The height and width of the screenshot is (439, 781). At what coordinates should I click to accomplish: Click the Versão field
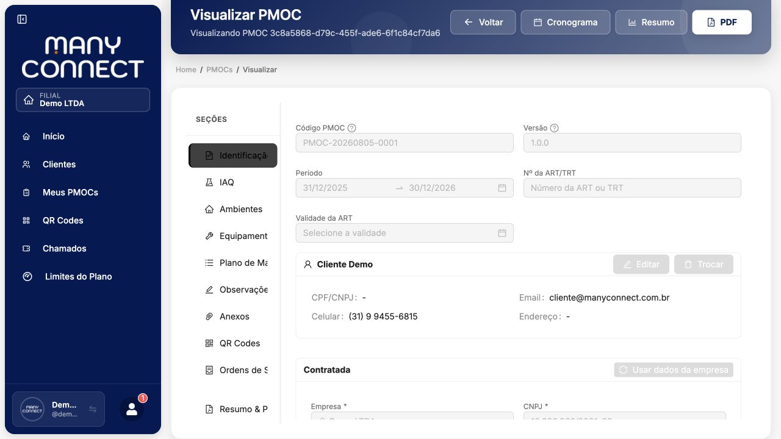(632, 143)
